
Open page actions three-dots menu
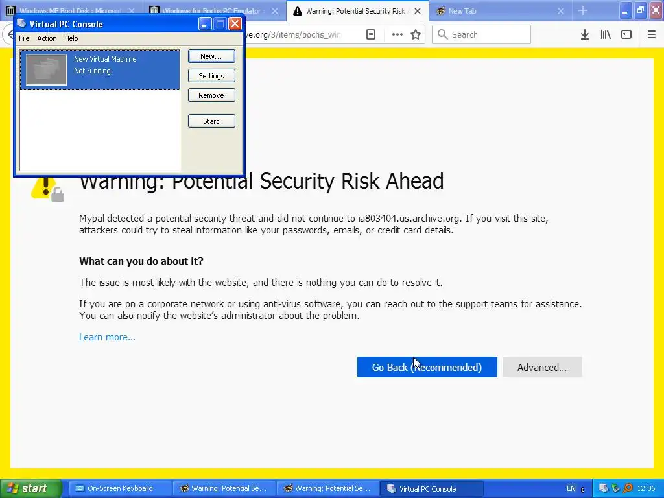point(397,35)
